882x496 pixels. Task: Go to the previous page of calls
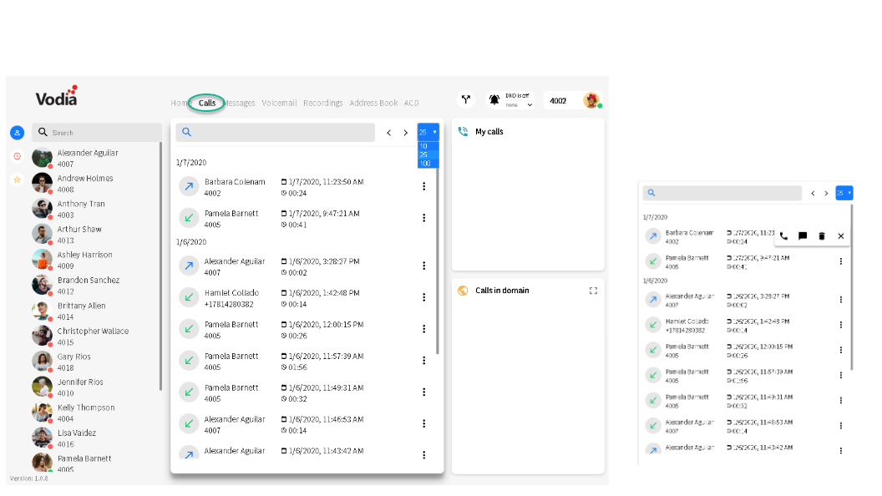(388, 133)
